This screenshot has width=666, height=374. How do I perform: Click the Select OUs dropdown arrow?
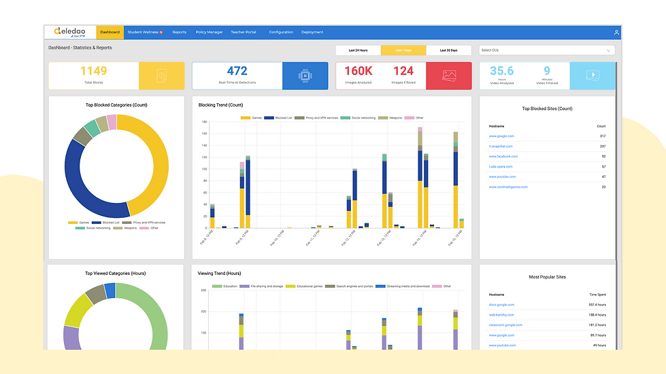[x=608, y=50]
